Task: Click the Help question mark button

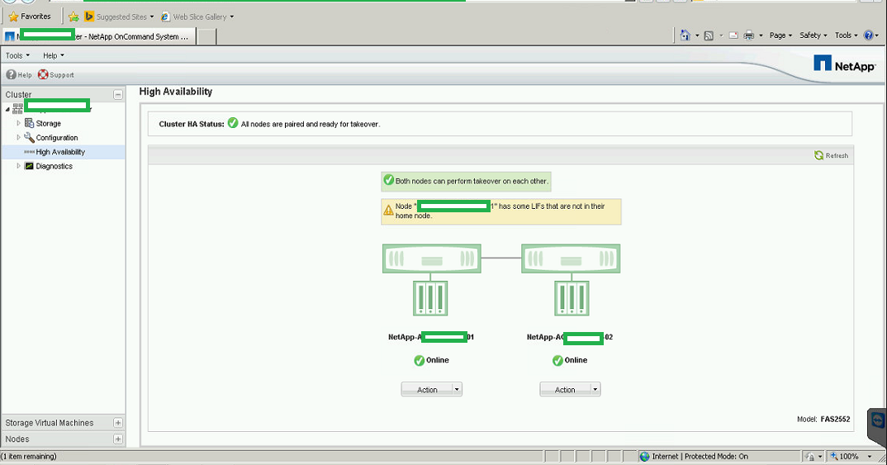Action: point(19,74)
